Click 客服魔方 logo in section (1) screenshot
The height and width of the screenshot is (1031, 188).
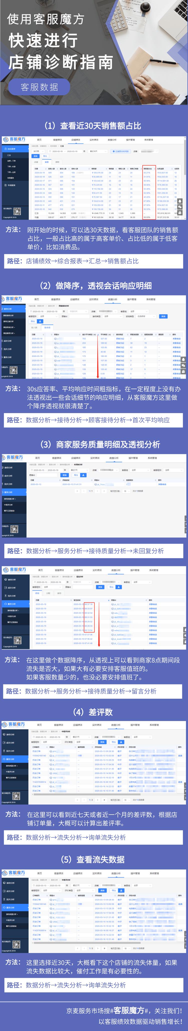14,139
